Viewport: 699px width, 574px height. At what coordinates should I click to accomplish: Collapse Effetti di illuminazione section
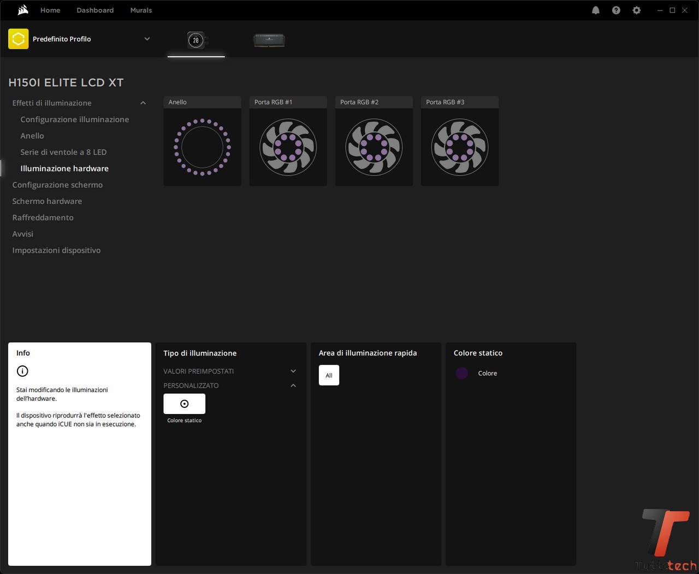143,103
